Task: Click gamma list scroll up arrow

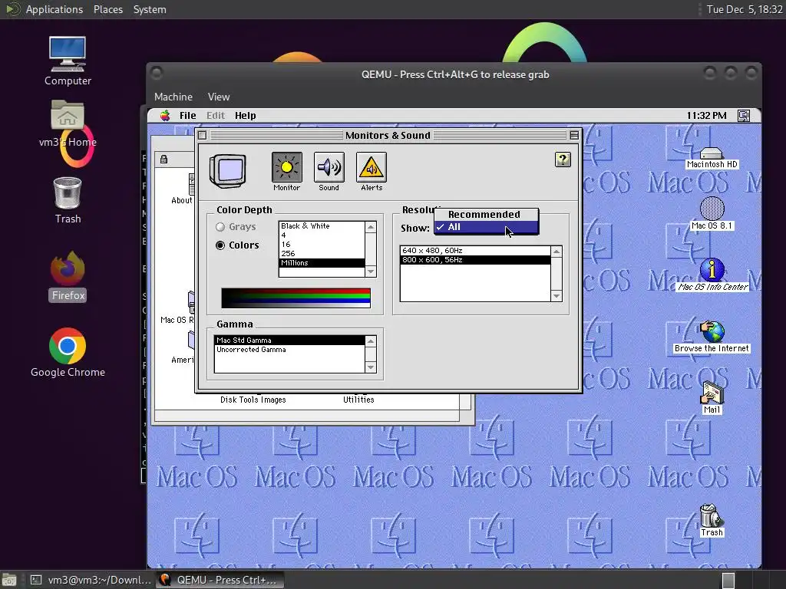Action: (x=371, y=341)
